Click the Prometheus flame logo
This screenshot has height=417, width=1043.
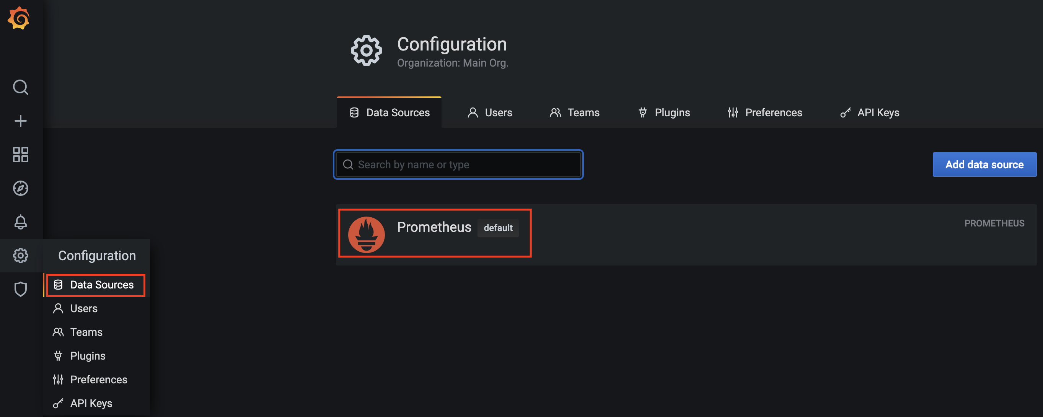[366, 235]
